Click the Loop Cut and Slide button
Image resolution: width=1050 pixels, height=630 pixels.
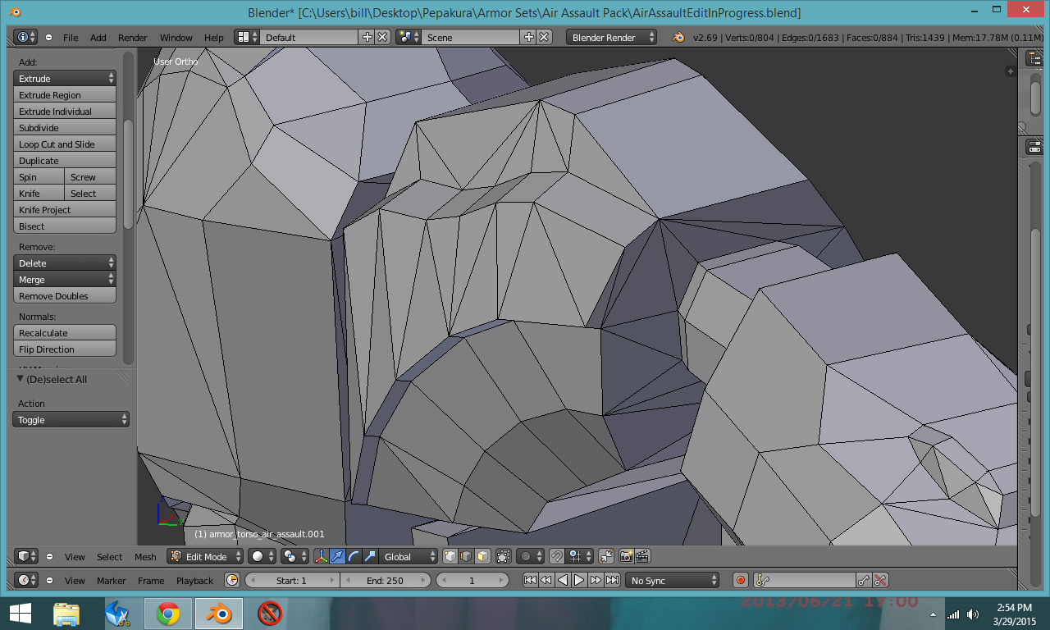[x=64, y=144]
